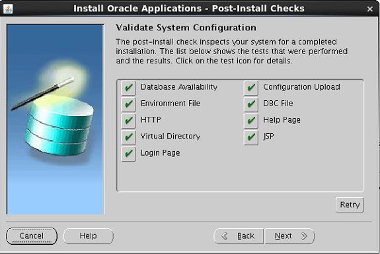Click the DBC File label
This screenshot has height=254, width=380.
[x=278, y=104]
